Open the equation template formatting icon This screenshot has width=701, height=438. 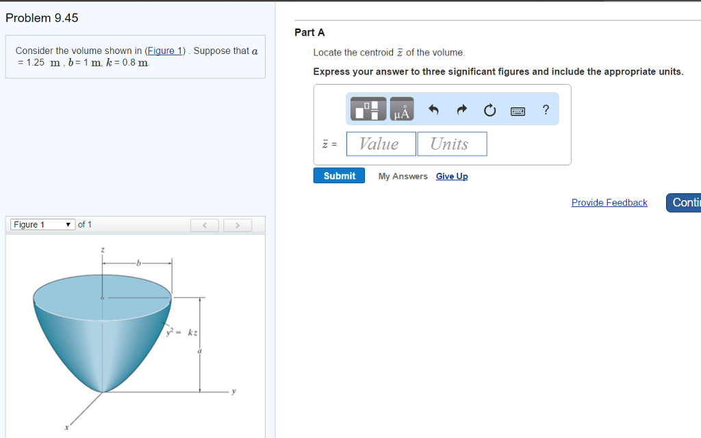[x=368, y=109]
